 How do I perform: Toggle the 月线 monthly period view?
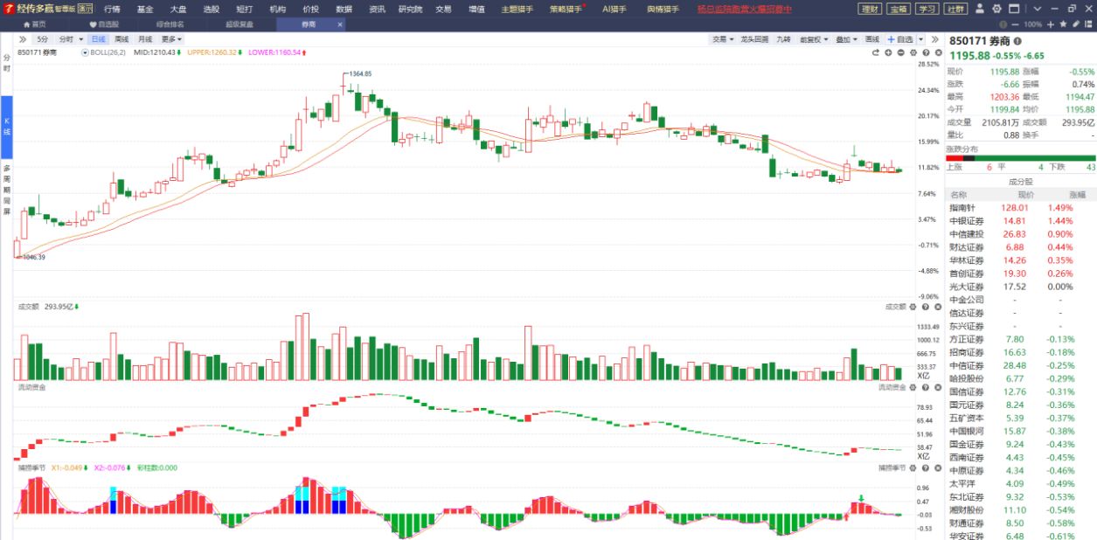pos(144,39)
